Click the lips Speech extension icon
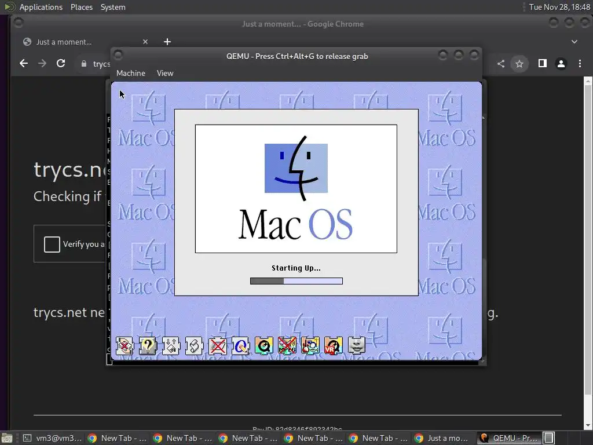Viewport: 593px width, 445px height. [357, 346]
